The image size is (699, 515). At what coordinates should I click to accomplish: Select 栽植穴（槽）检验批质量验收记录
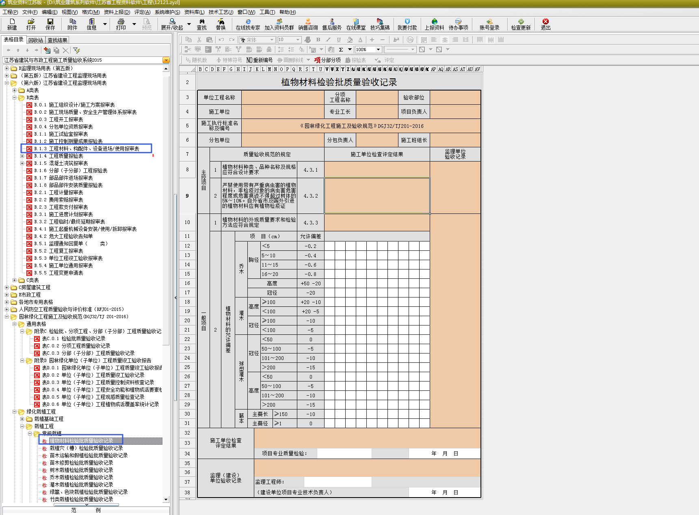coord(86,448)
